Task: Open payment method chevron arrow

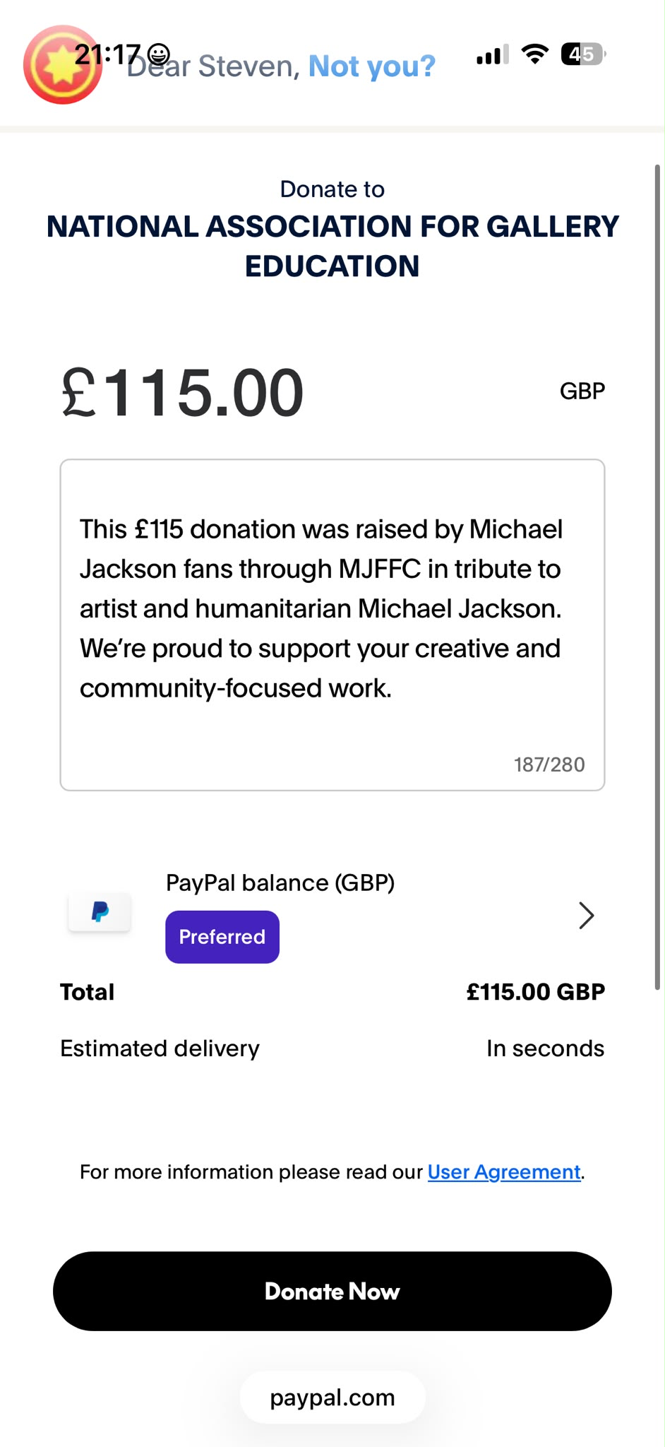Action: (x=586, y=916)
